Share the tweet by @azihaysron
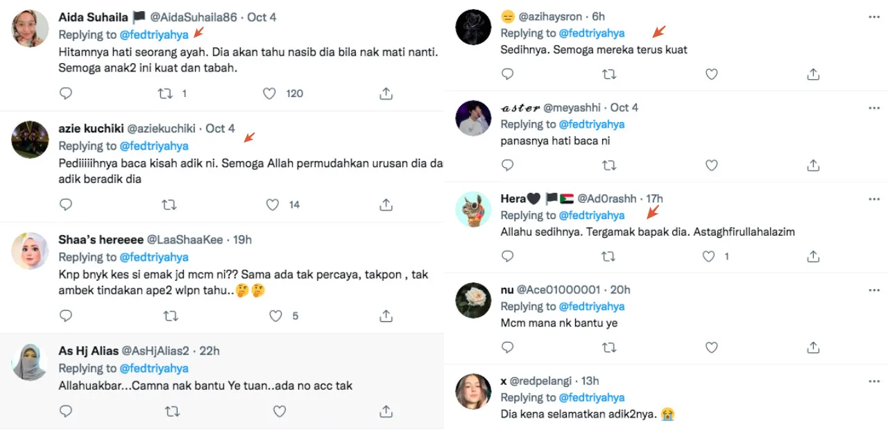Image resolution: width=888 pixels, height=430 pixels. (x=814, y=74)
